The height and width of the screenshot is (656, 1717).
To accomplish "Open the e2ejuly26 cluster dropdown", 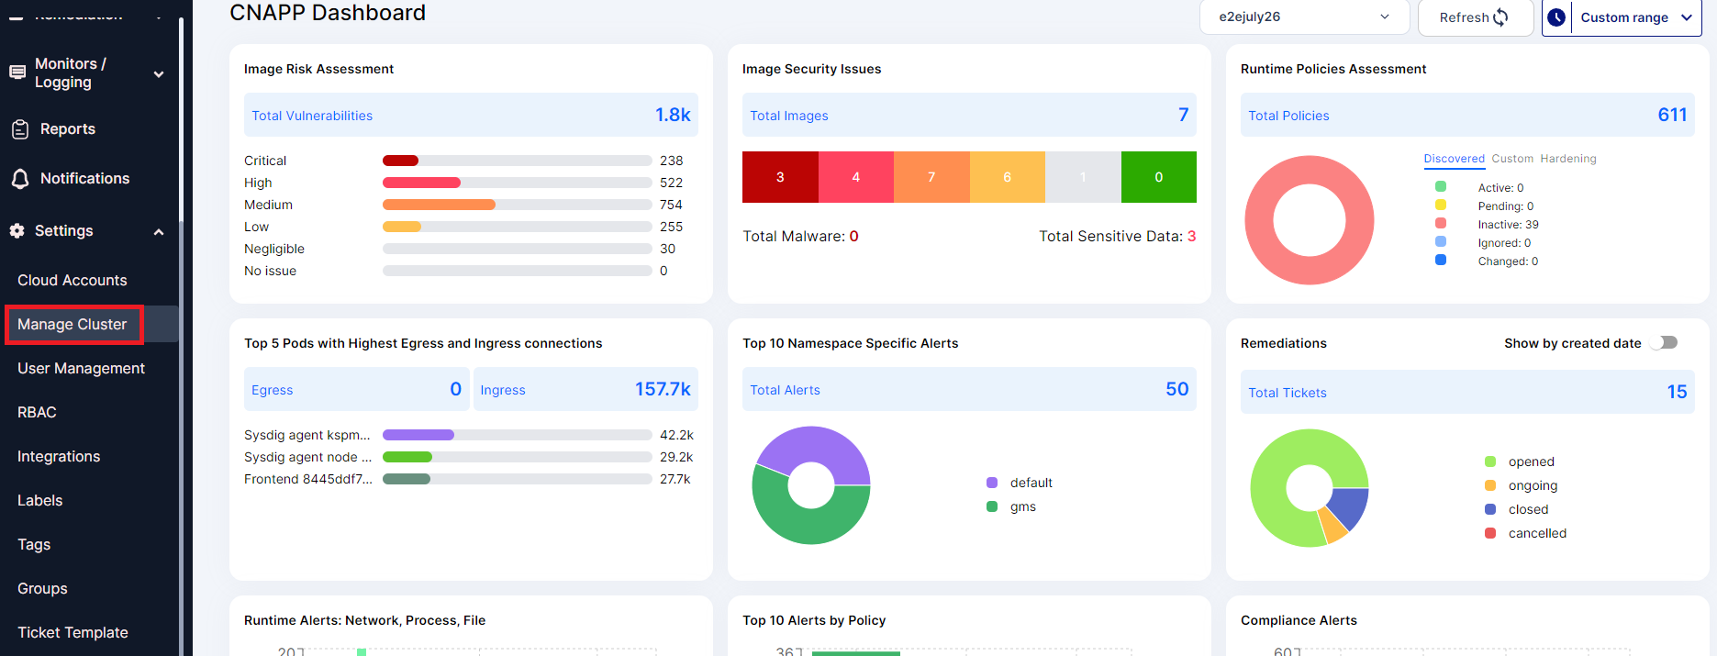I will pos(1304,17).
